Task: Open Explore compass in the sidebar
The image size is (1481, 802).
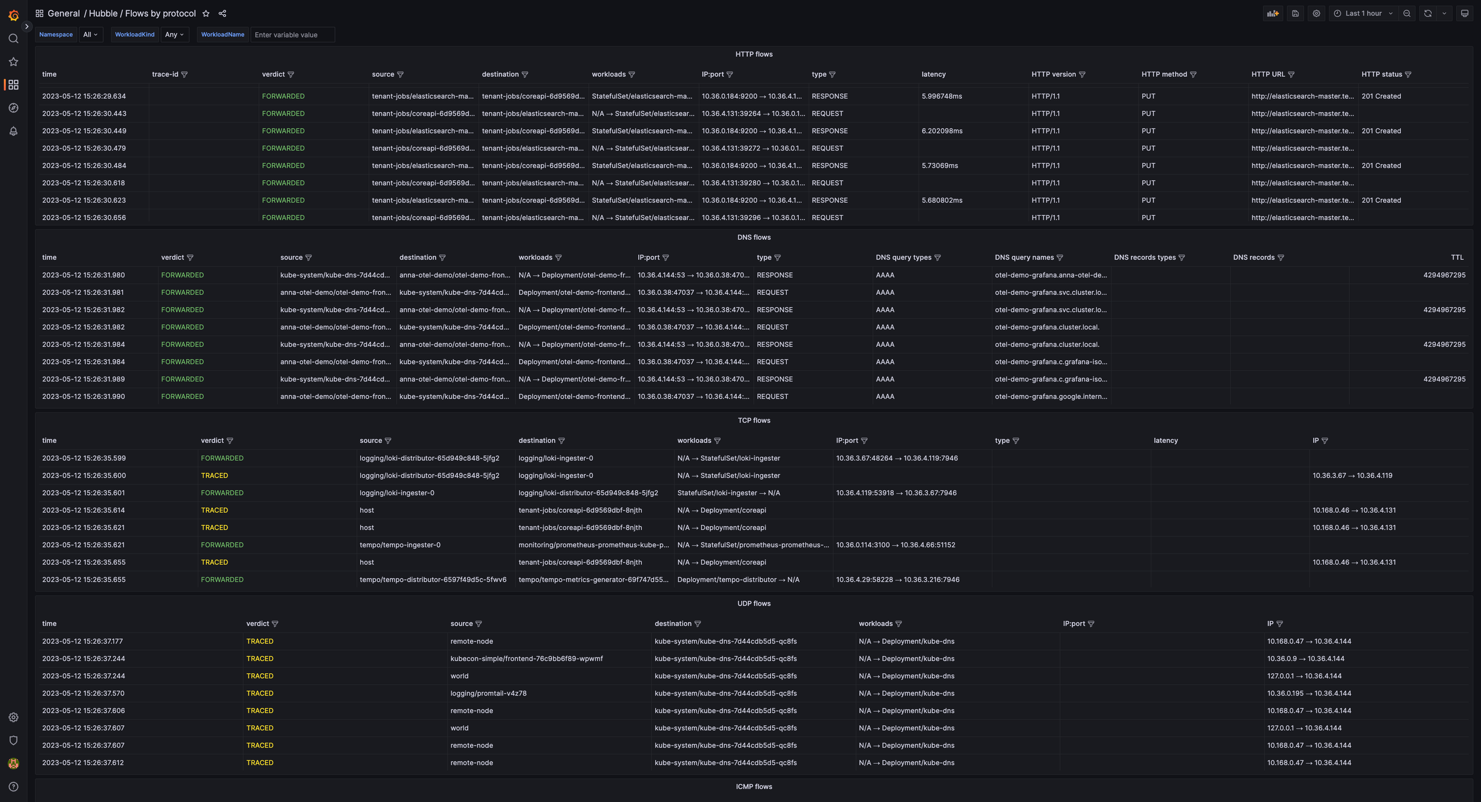Action: (13, 108)
